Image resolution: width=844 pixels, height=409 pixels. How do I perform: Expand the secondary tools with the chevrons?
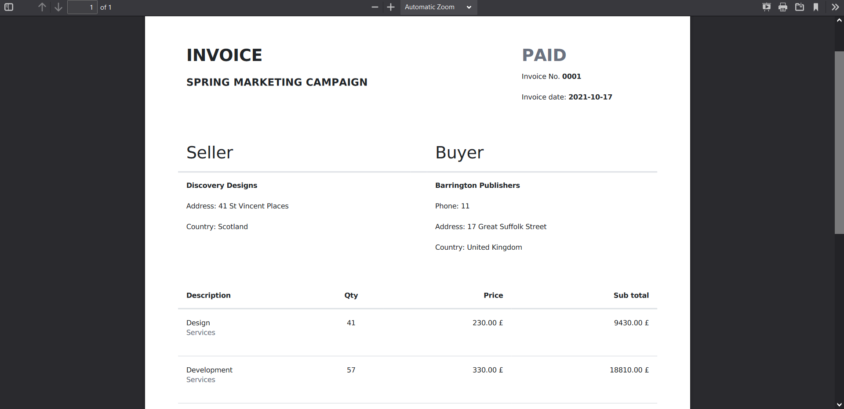(x=835, y=7)
